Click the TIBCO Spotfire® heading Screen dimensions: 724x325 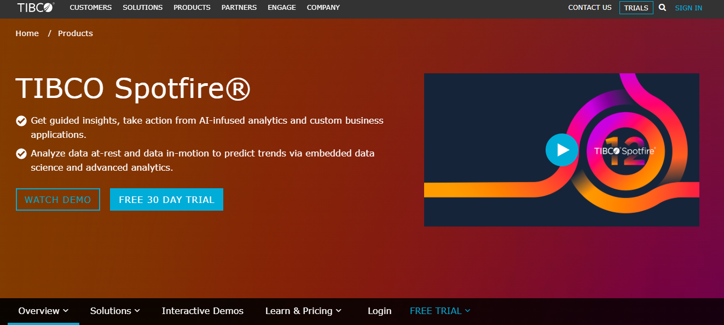133,88
